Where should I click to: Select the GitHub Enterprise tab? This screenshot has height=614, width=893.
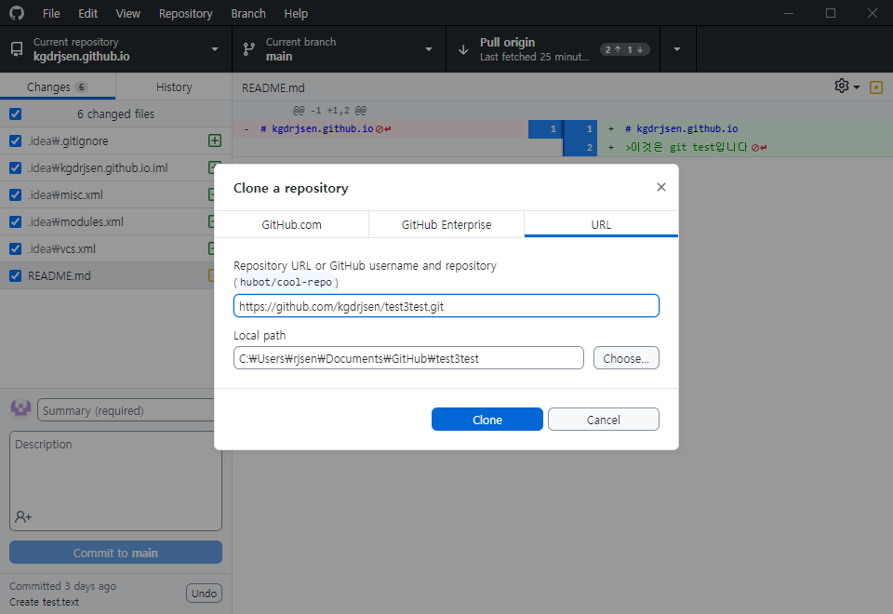tap(446, 224)
